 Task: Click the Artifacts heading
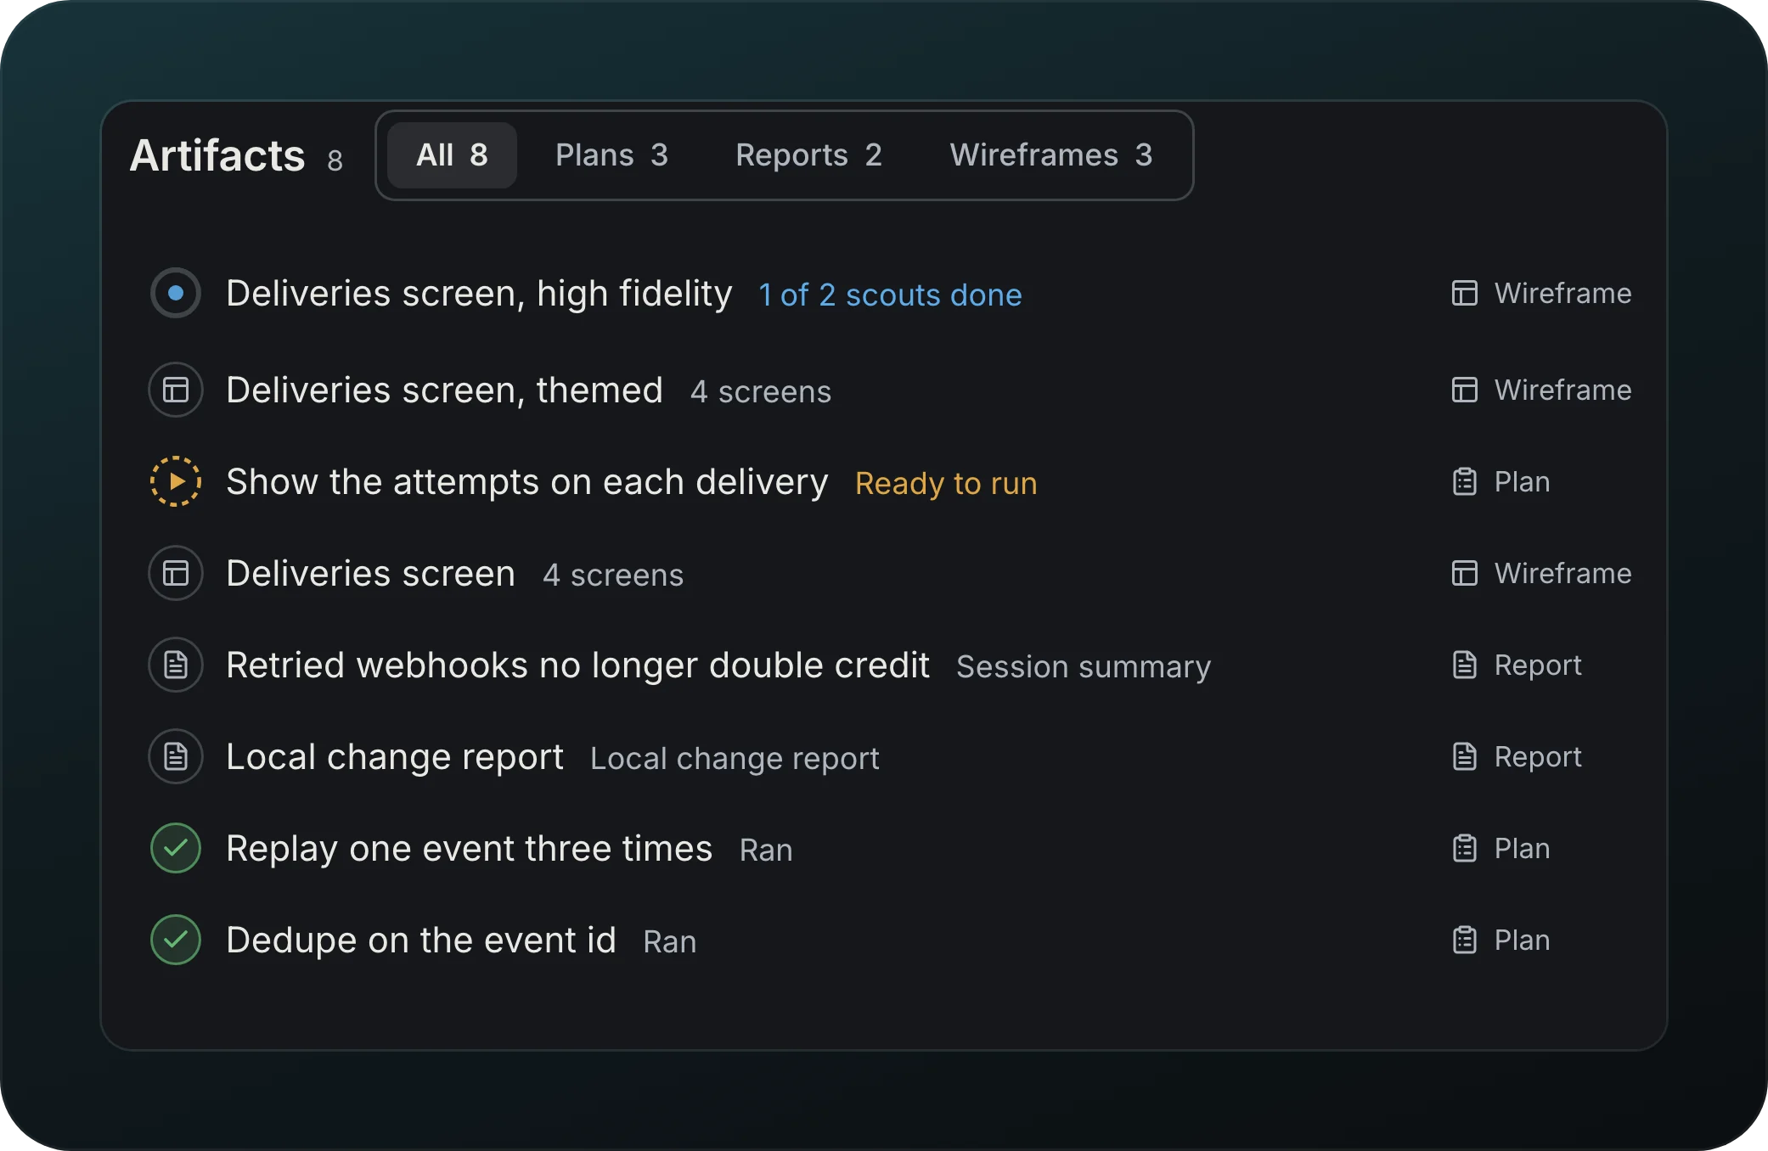tap(217, 155)
